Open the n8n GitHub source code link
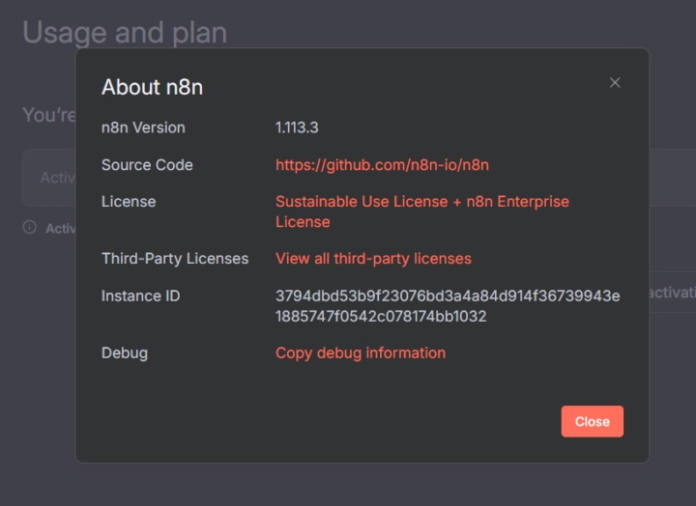This screenshot has width=696, height=506. point(382,165)
